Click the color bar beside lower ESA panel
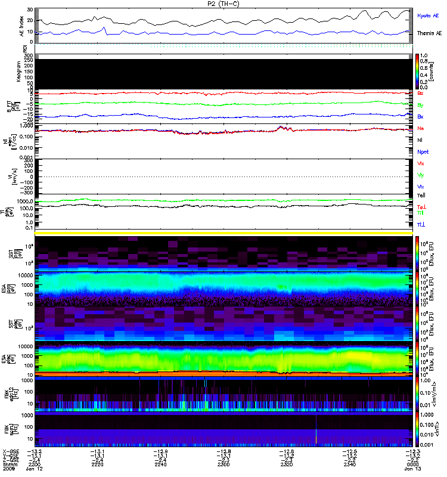 tap(417, 359)
